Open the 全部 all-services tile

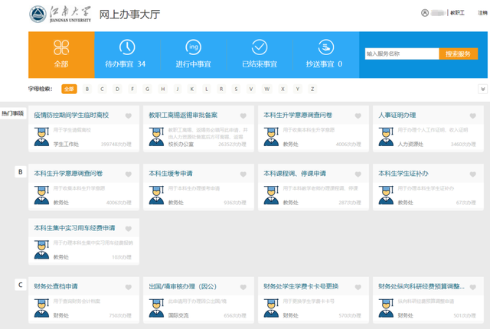point(61,54)
